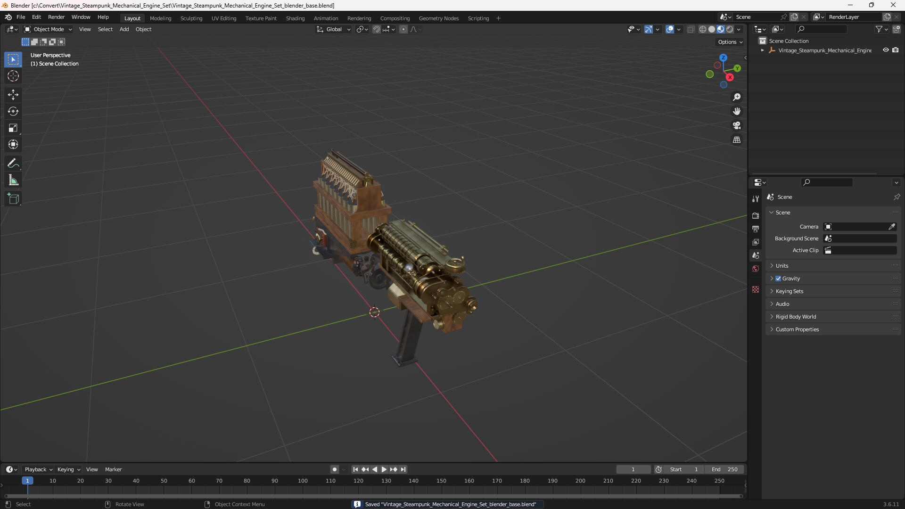905x509 pixels.
Task: Activate the Select Box tool
Action: tap(13, 59)
